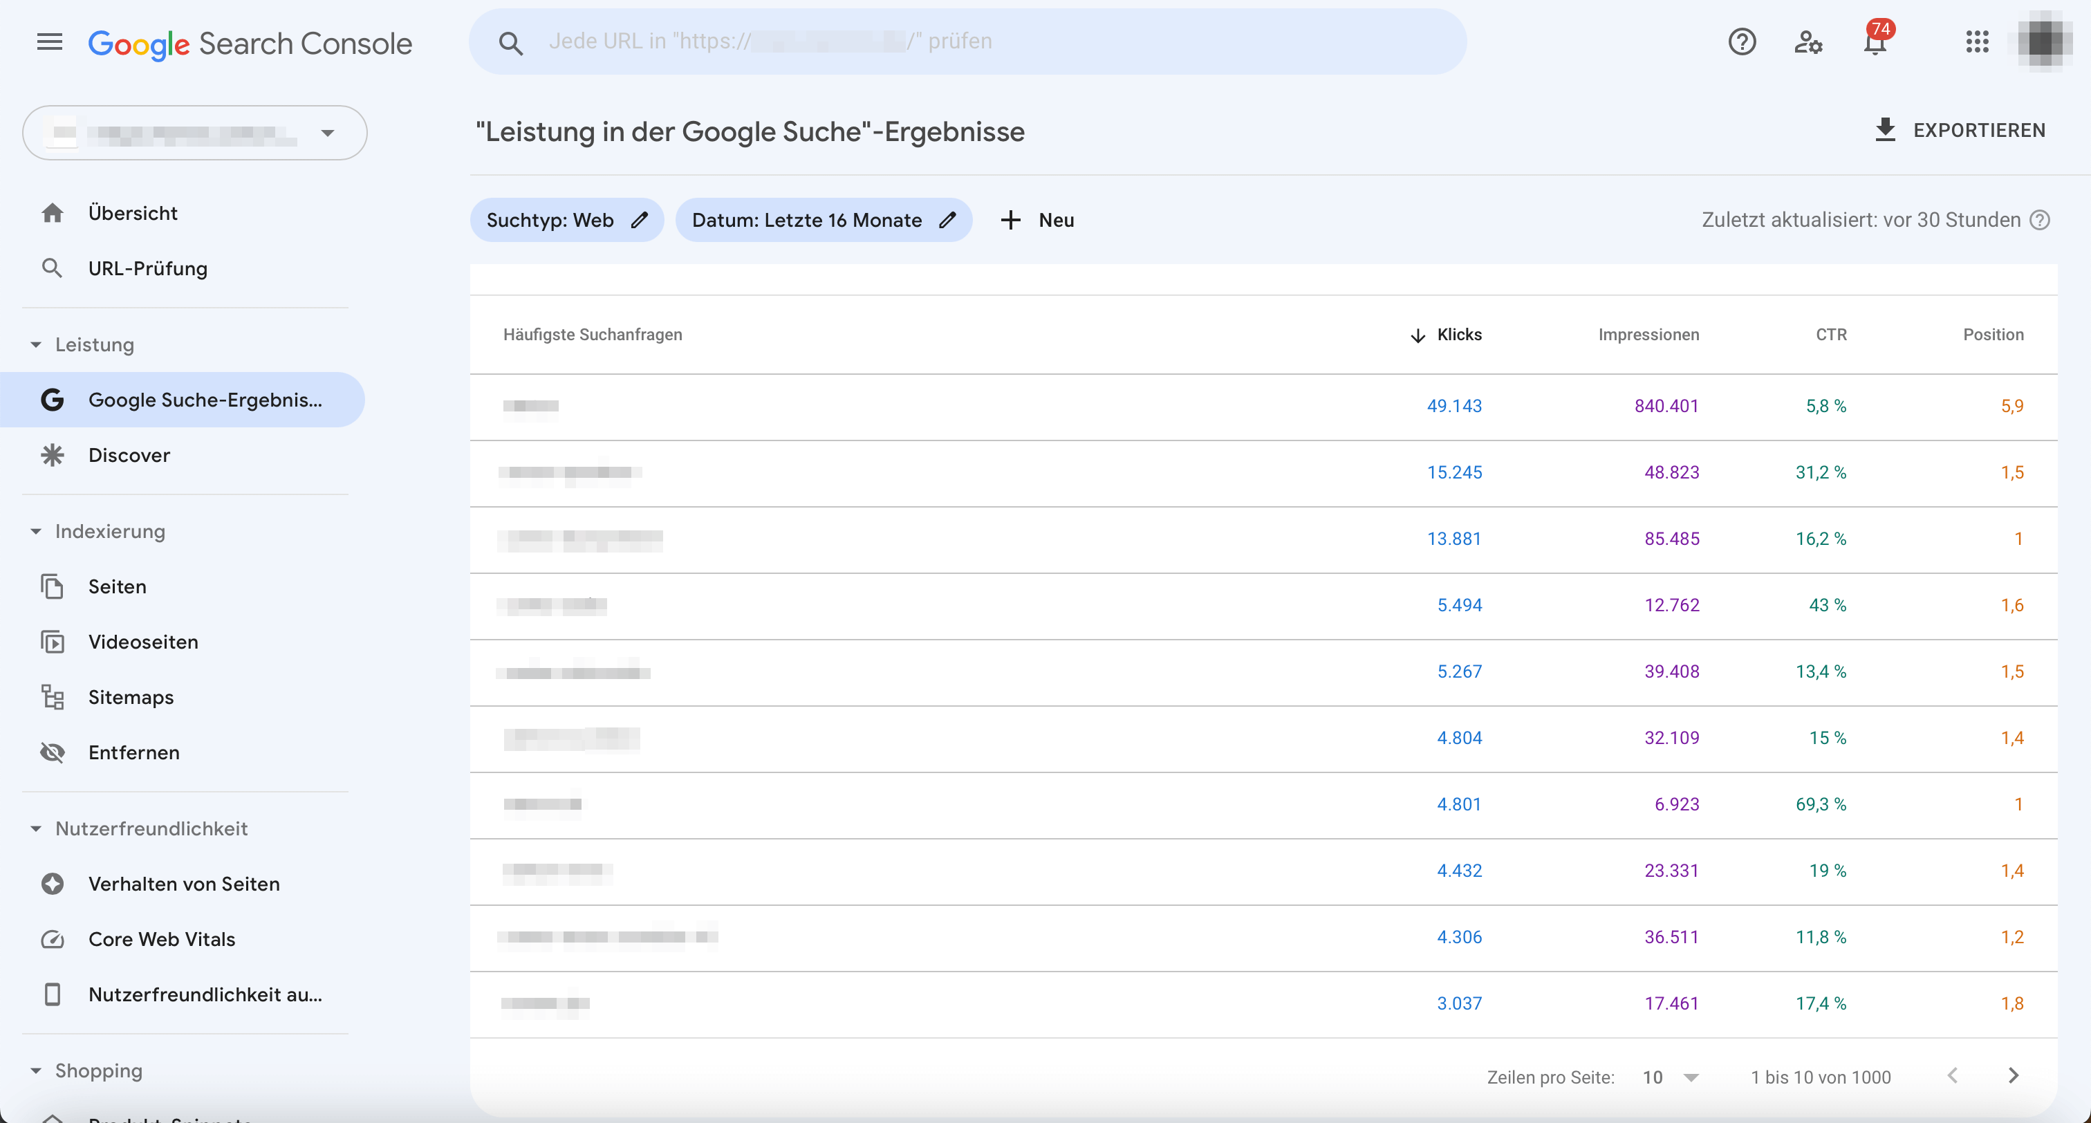
Task: Click the Neu filter button text
Action: [x=1056, y=220]
